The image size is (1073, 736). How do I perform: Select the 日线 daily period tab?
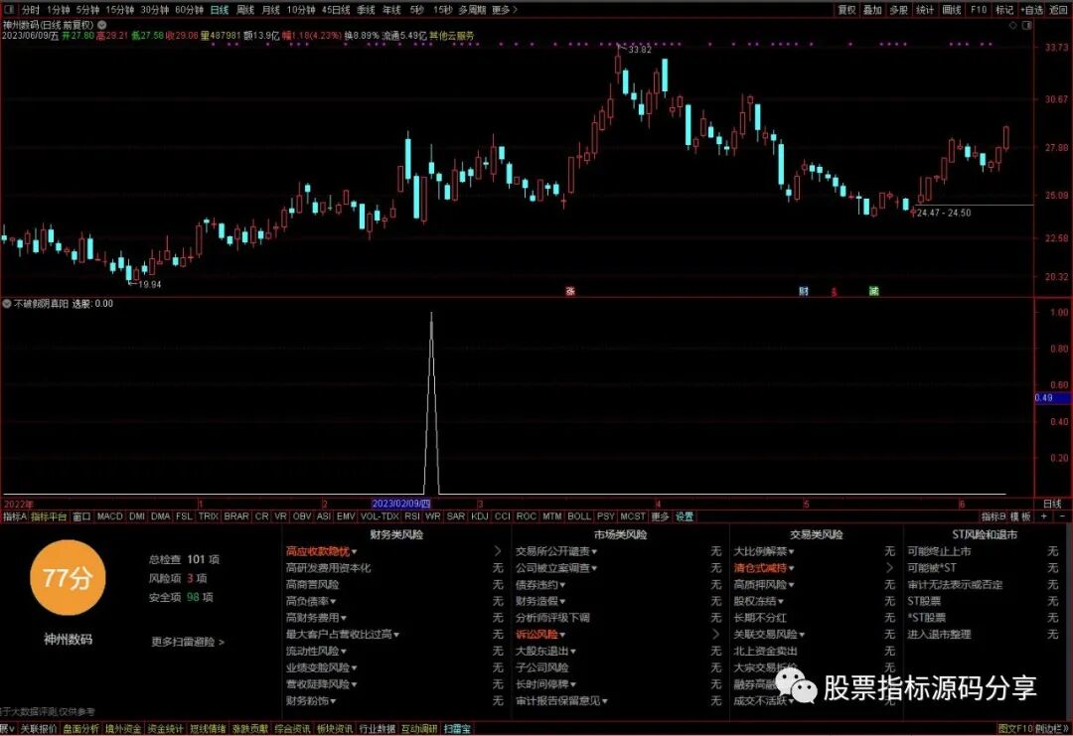[x=219, y=10]
